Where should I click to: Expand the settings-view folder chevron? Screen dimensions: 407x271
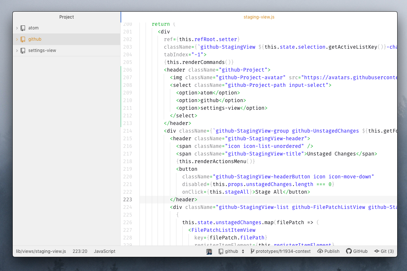tap(17, 50)
